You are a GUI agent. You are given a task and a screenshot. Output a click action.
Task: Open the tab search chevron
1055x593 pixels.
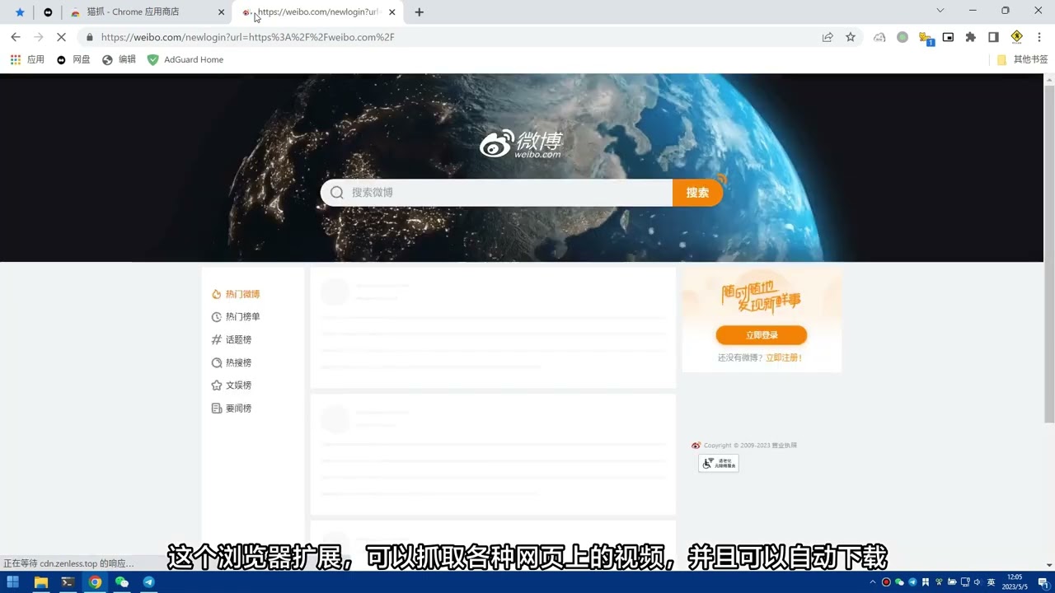[x=940, y=11]
